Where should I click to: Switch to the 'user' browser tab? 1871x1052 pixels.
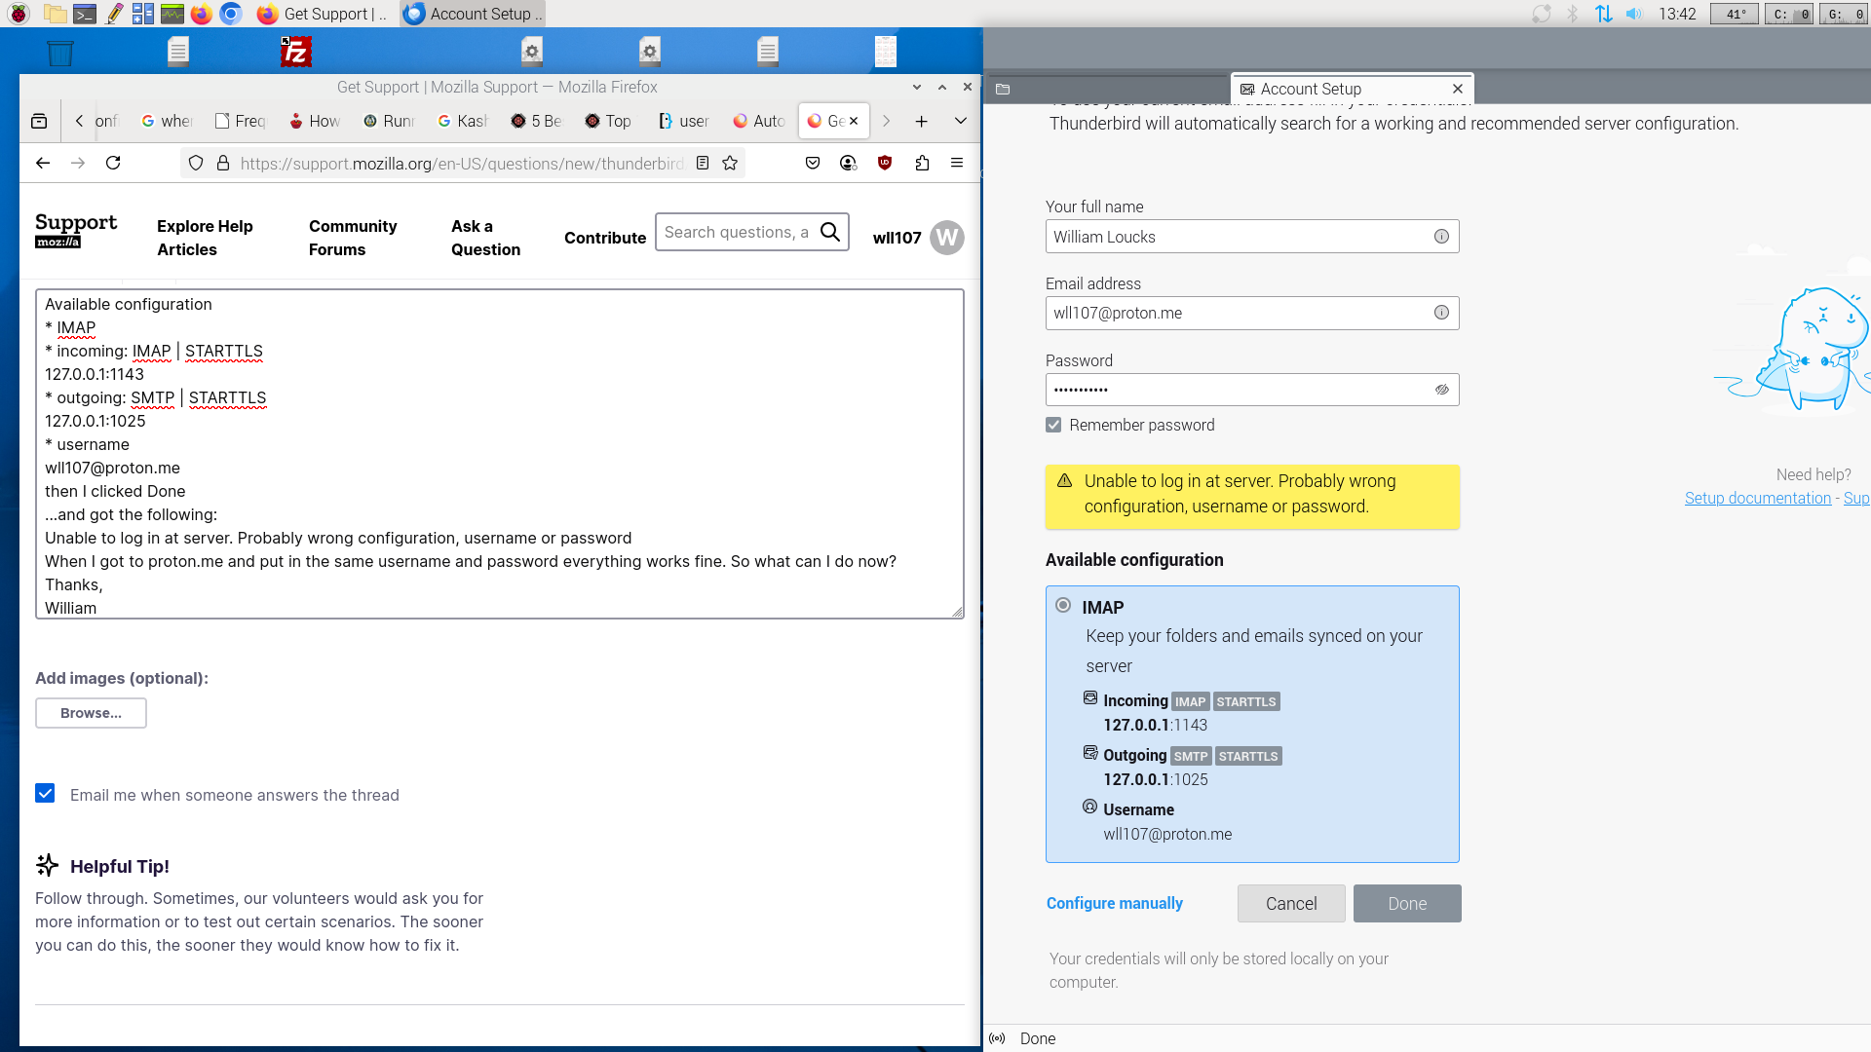(x=684, y=121)
